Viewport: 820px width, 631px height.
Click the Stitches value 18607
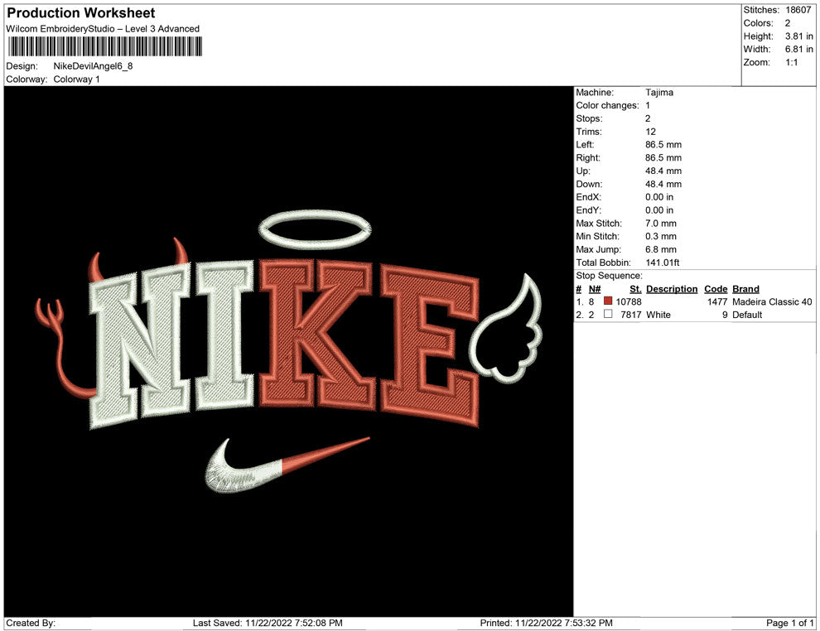pos(798,10)
